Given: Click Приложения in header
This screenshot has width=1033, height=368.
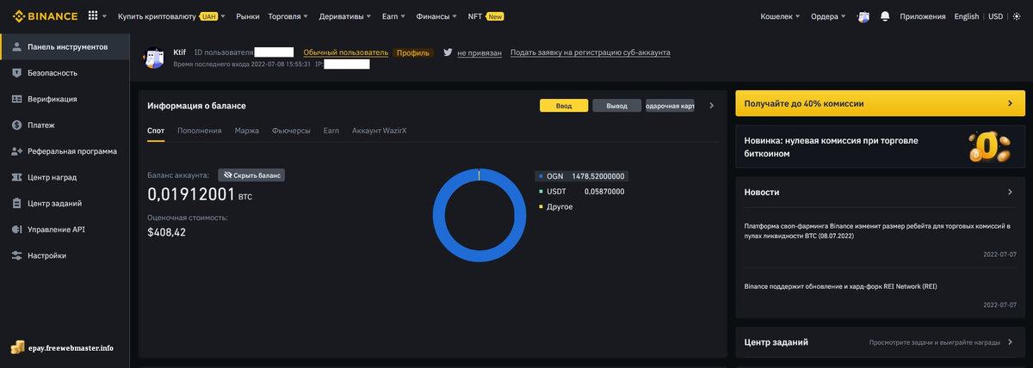Looking at the screenshot, I should click(923, 16).
